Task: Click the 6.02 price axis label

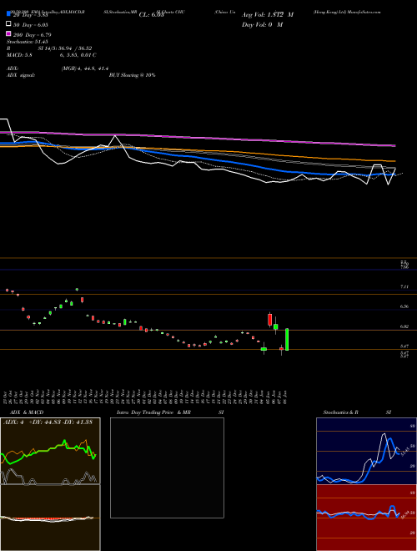Action: 404,326
